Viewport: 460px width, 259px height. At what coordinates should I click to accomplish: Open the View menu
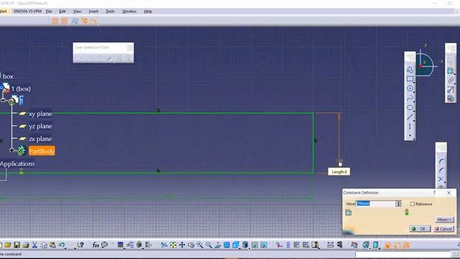coord(77,12)
